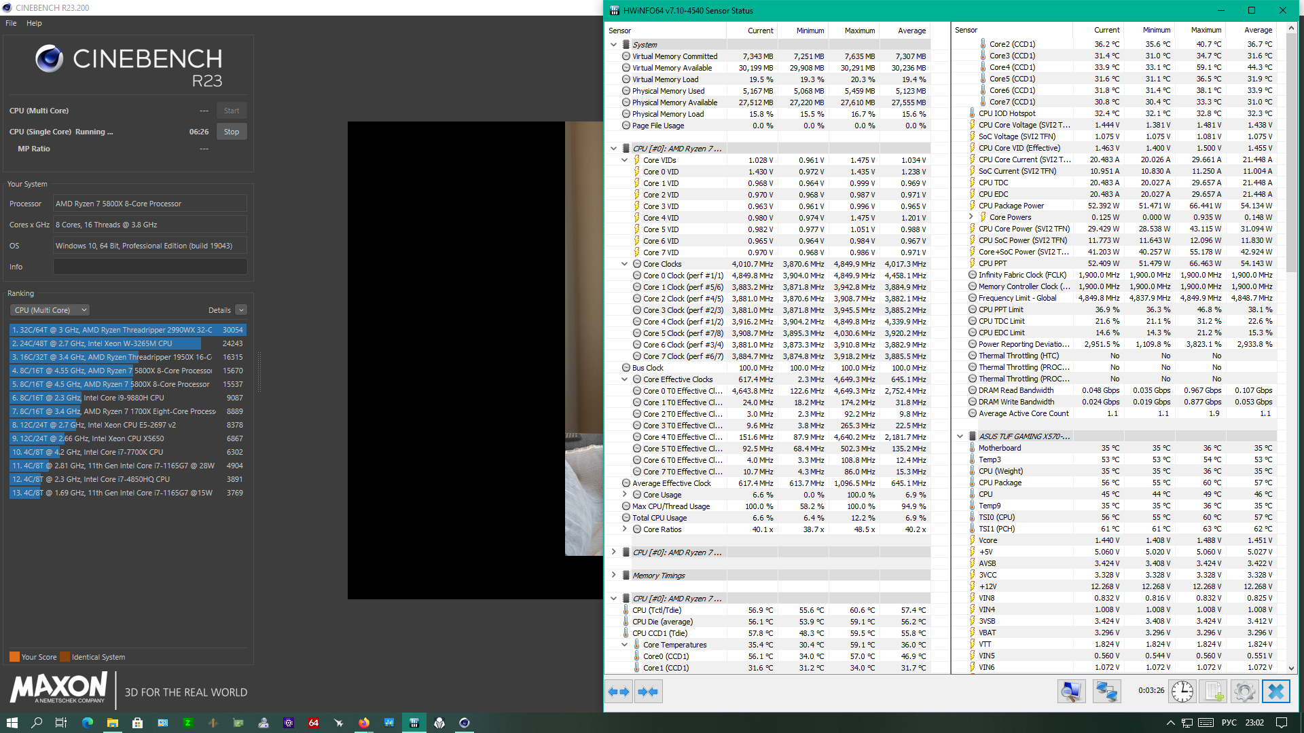
Task: Collapse the Core Clocks tree node
Action: pos(624,264)
